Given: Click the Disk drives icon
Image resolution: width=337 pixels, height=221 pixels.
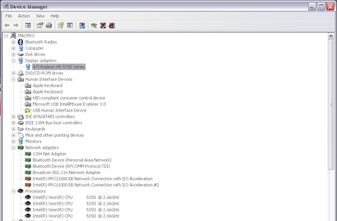Looking at the screenshot, I should (x=20, y=55).
